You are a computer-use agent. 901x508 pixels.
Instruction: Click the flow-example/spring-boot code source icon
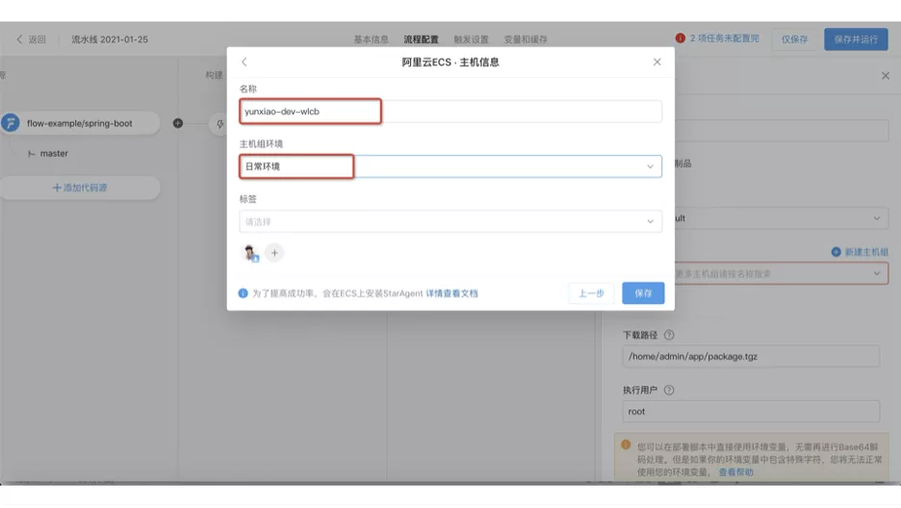[x=11, y=123]
